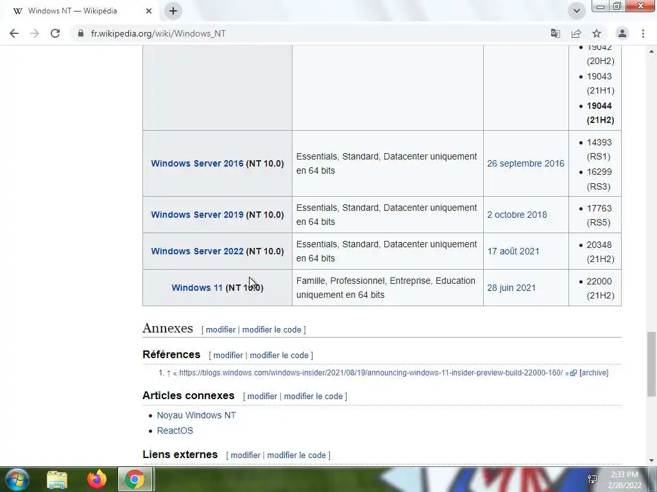Screen dimensions: 657x492
Task: Click modifier le code next to Références
Action: coord(279,355)
